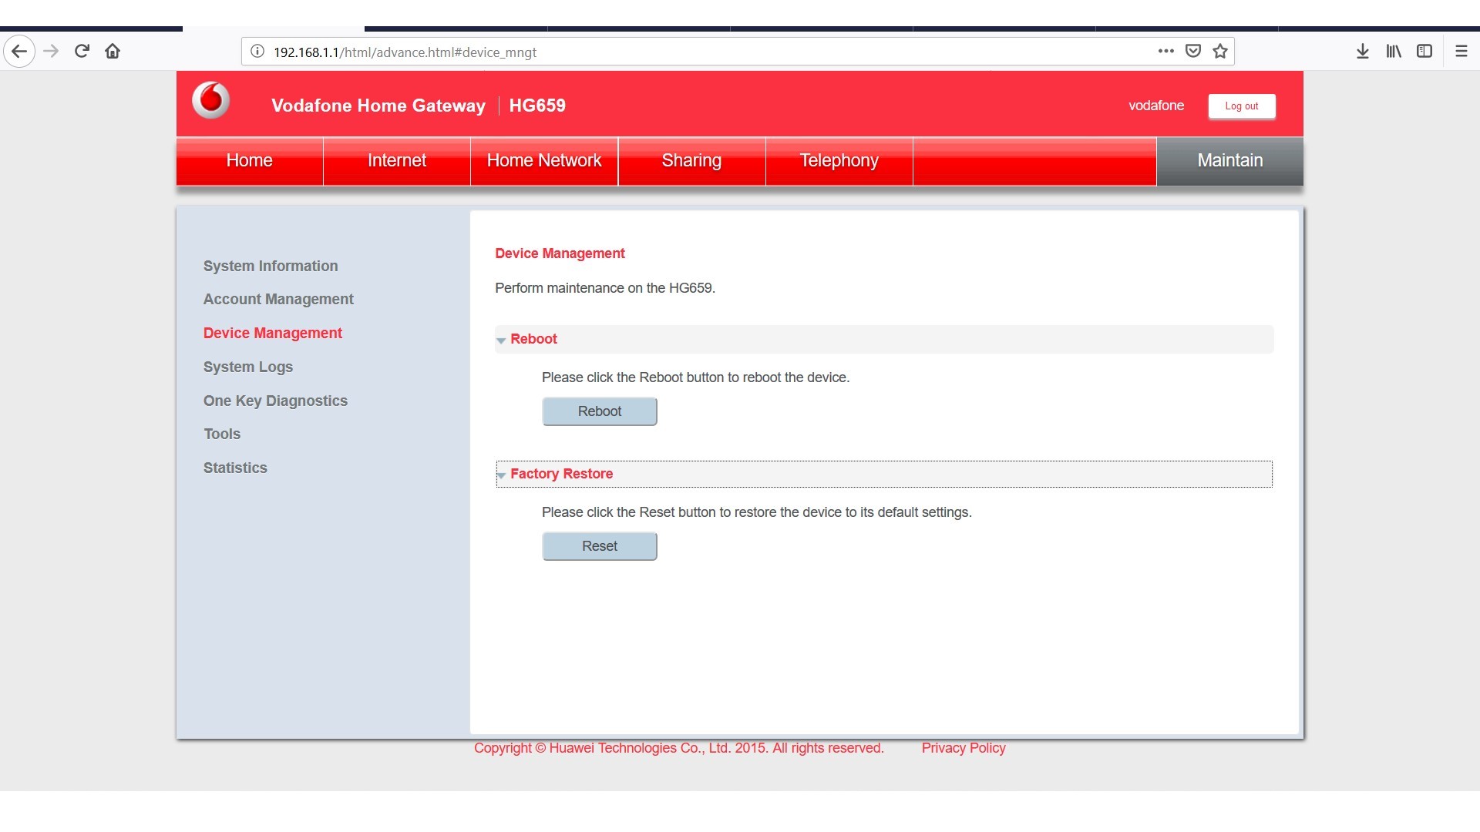1480x832 pixels.
Task: Select the Maintain tab
Action: point(1230,161)
